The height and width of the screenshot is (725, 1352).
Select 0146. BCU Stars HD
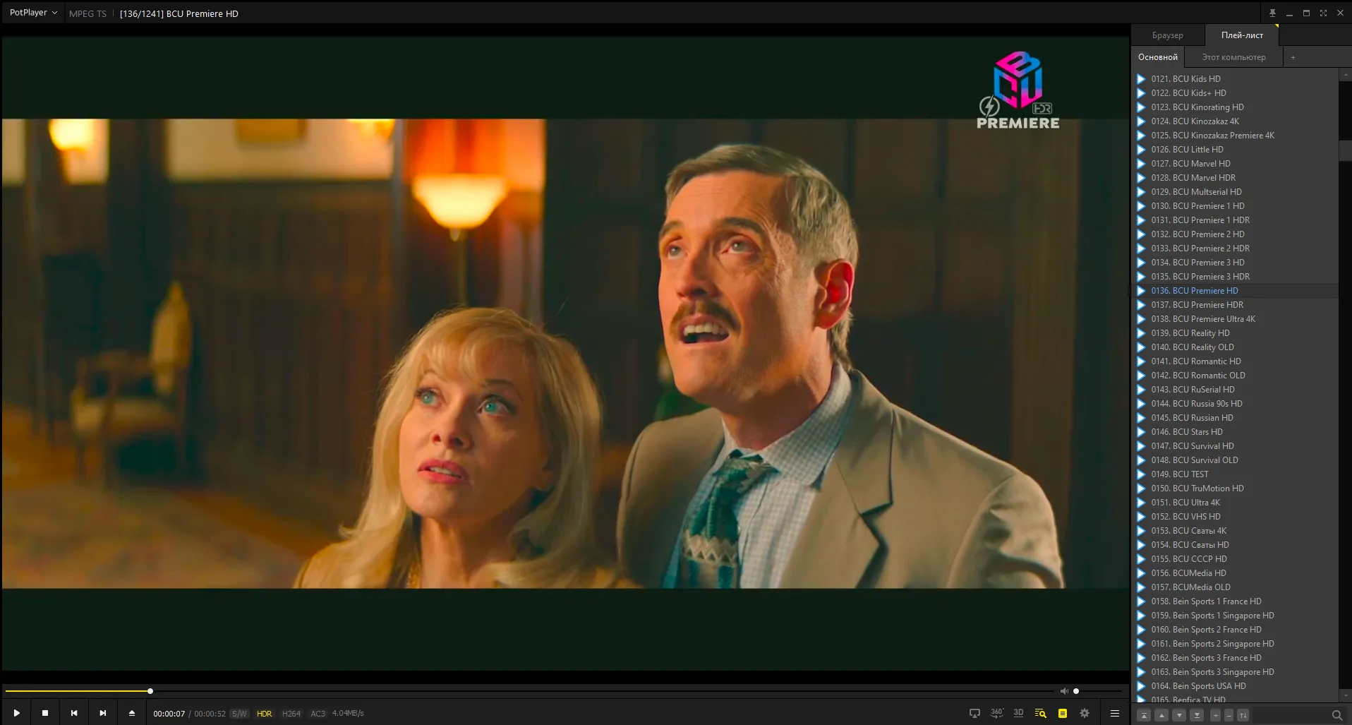(1235, 432)
